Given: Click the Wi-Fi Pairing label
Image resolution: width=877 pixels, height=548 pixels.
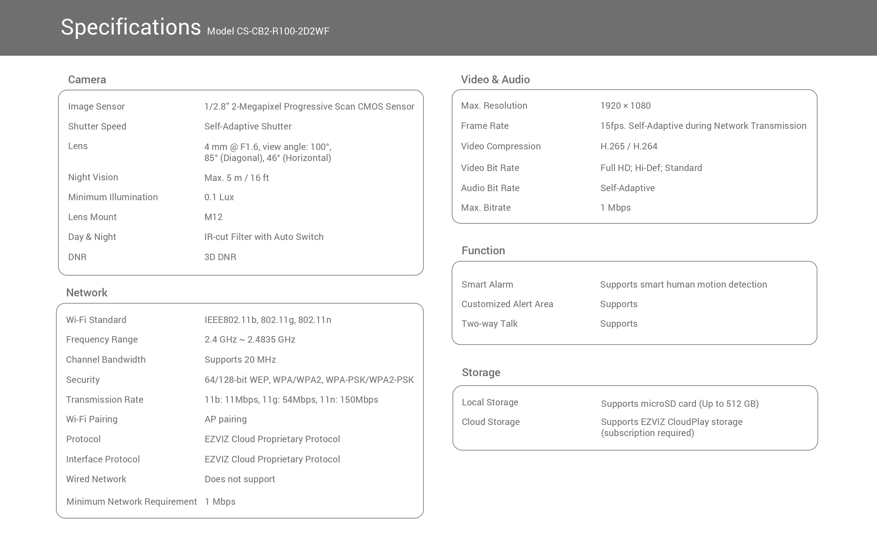Looking at the screenshot, I should [92, 419].
